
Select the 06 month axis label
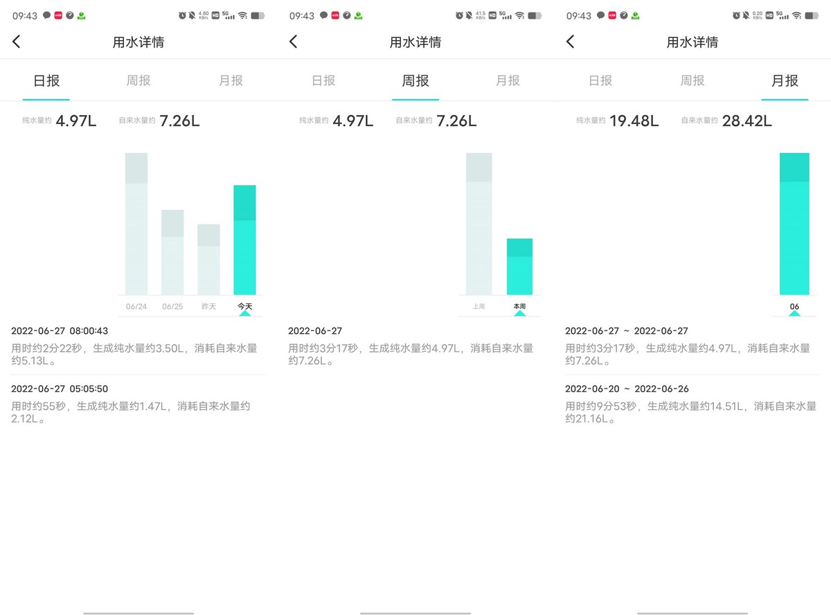(794, 306)
